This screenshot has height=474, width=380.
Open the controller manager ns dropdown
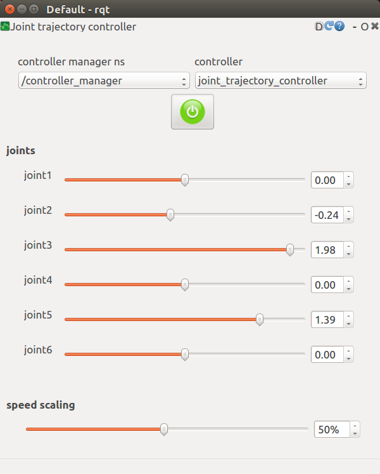pyautogui.click(x=104, y=81)
